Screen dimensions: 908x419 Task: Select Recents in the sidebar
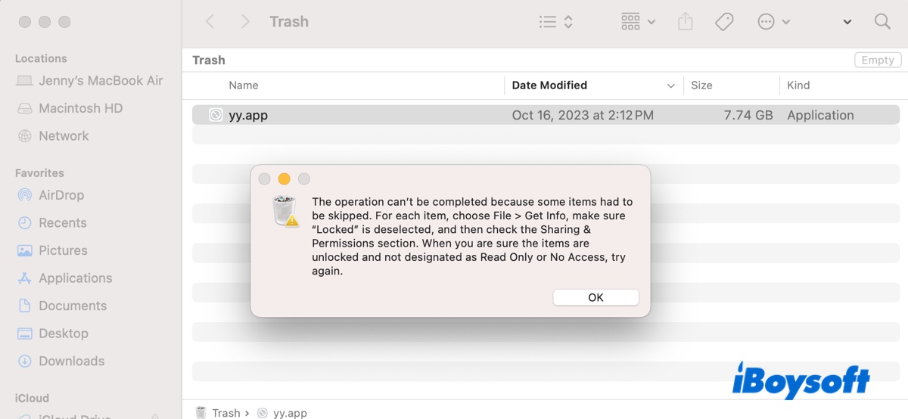(62, 223)
